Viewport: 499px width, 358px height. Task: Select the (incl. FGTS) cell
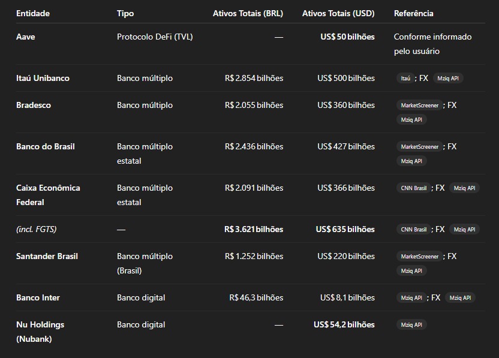[36, 230]
